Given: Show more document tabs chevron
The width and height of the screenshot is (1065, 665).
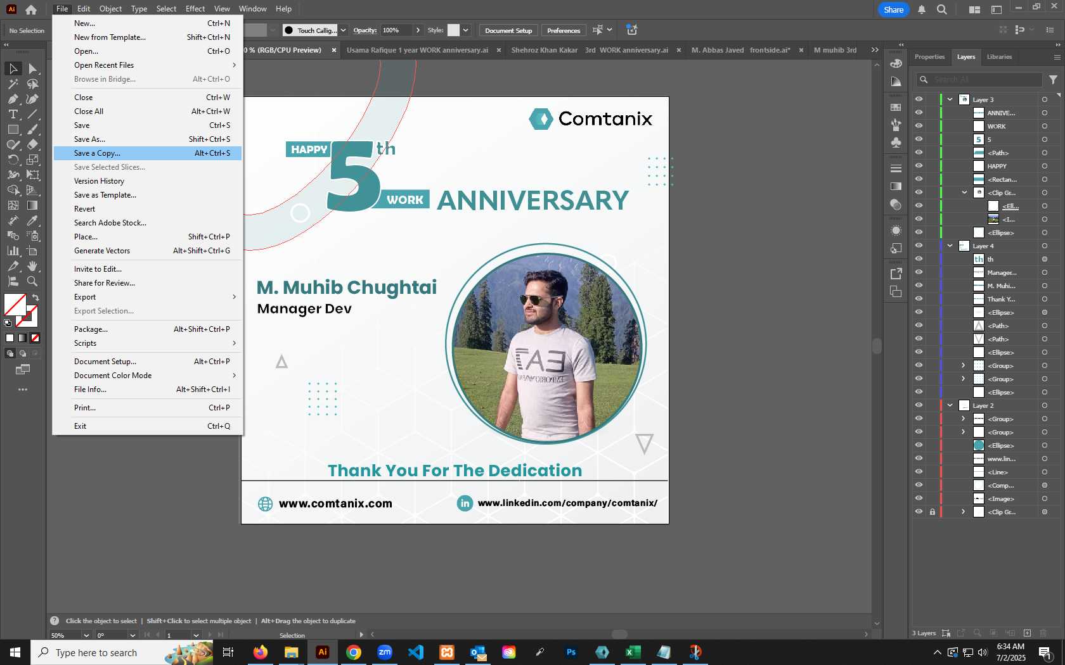Looking at the screenshot, I should 875,50.
